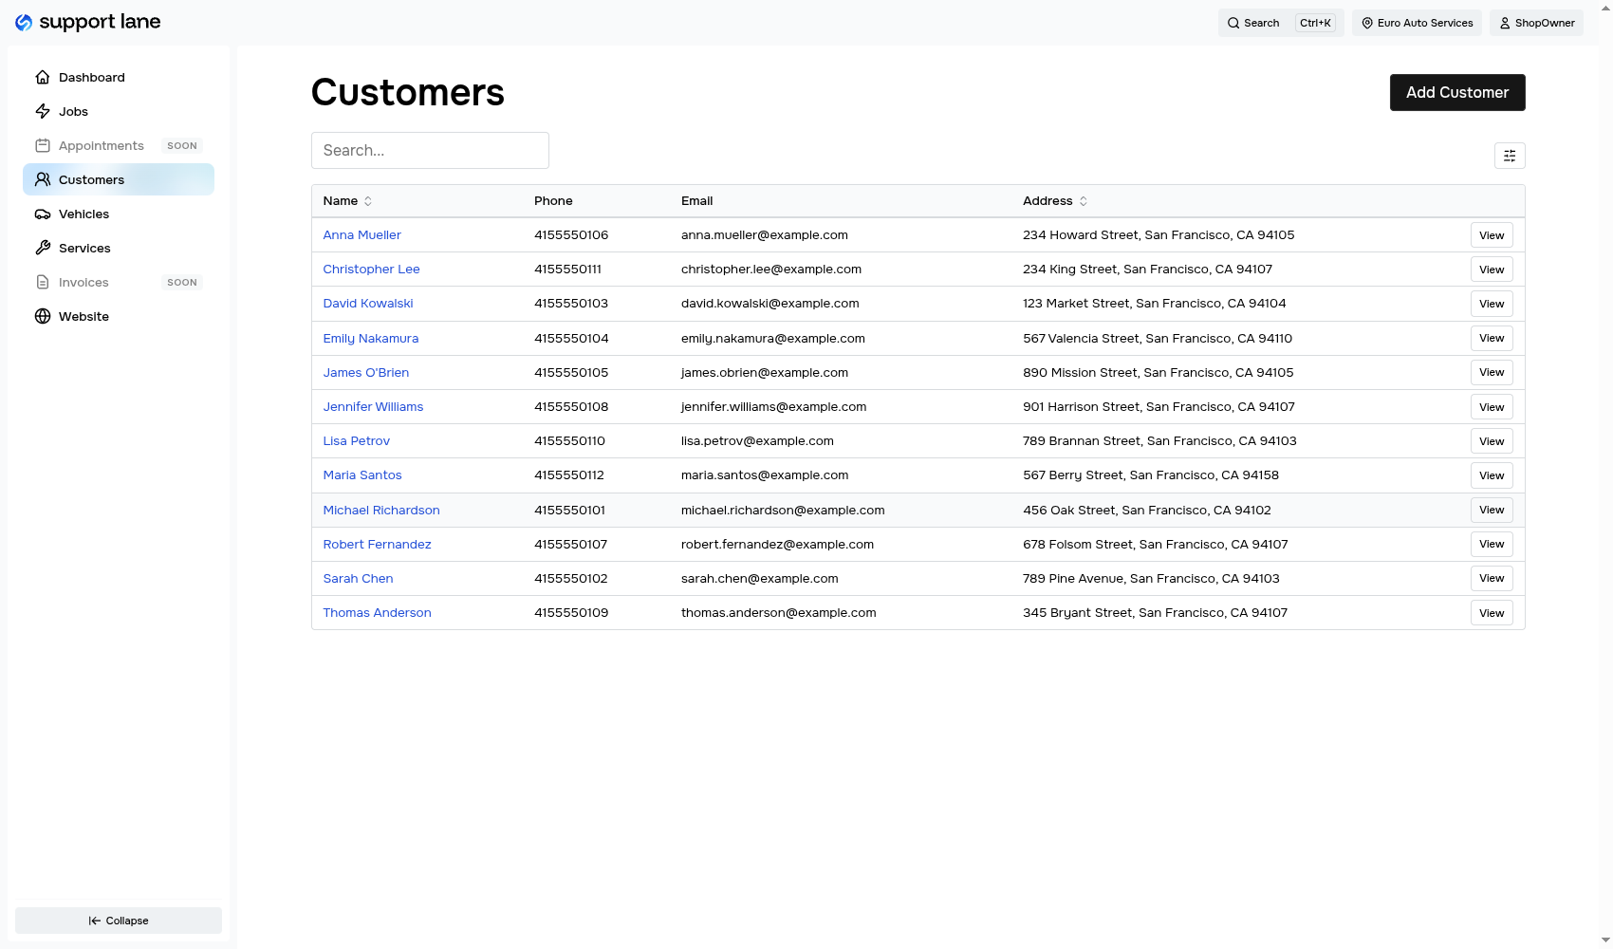The width and height of the screenshot is (1613, 949).
Task: Toggle sorting on the Name column
Action: (x=368, y=201)
